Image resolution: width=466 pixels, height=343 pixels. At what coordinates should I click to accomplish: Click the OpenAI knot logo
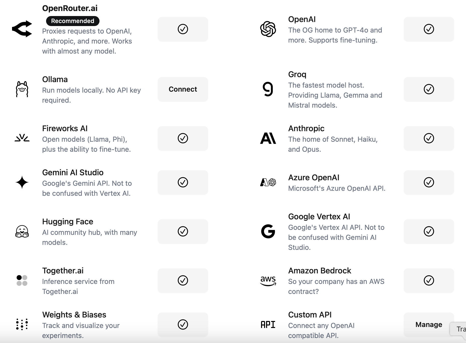coord(268,29)
